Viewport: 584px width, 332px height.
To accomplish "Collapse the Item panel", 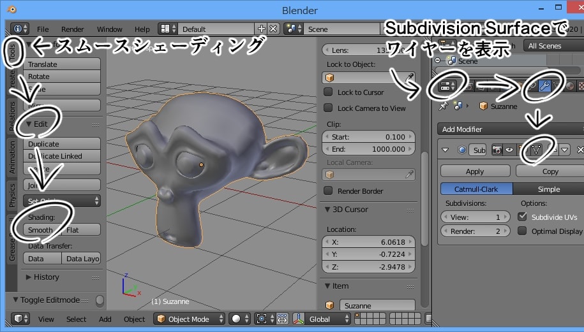I will click(327, 286).
